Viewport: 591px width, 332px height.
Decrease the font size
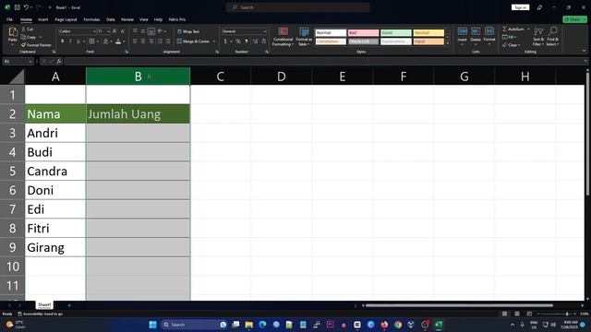[x=123, y=31]
